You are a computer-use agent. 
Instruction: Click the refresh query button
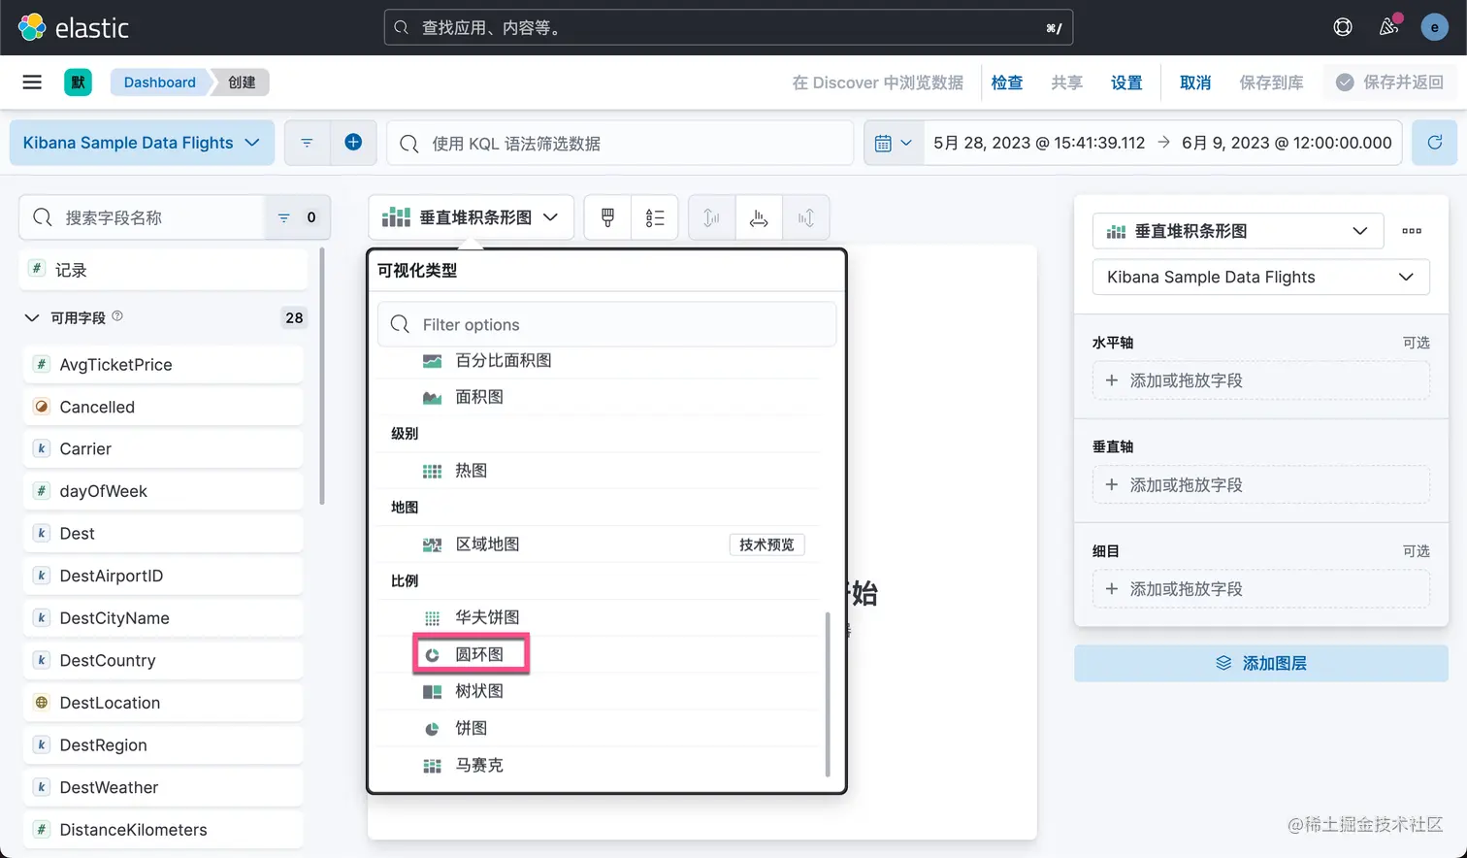pos(1434,143)
